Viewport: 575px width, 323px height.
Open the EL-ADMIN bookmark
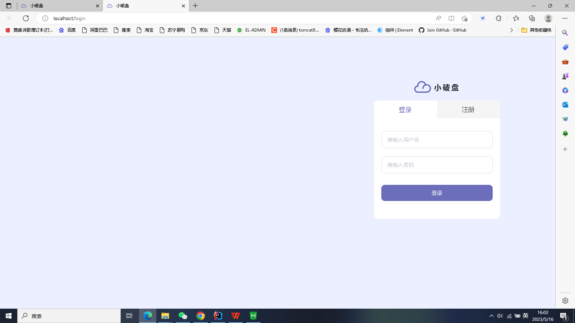(251, 30)
